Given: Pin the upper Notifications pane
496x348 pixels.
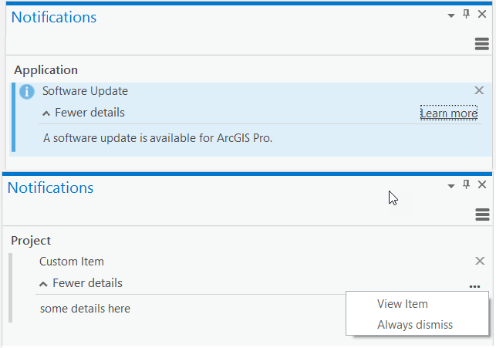Looking at the screenshot, I should click(466, 14).
